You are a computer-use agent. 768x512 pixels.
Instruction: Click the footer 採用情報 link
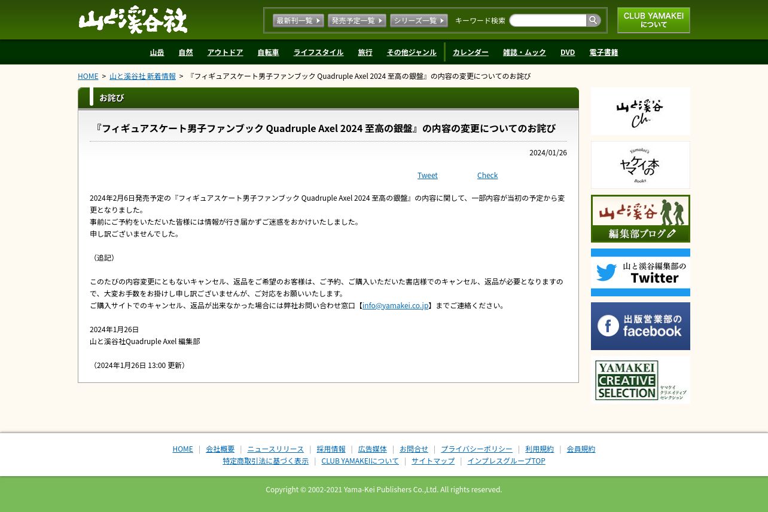click(331, 449)
